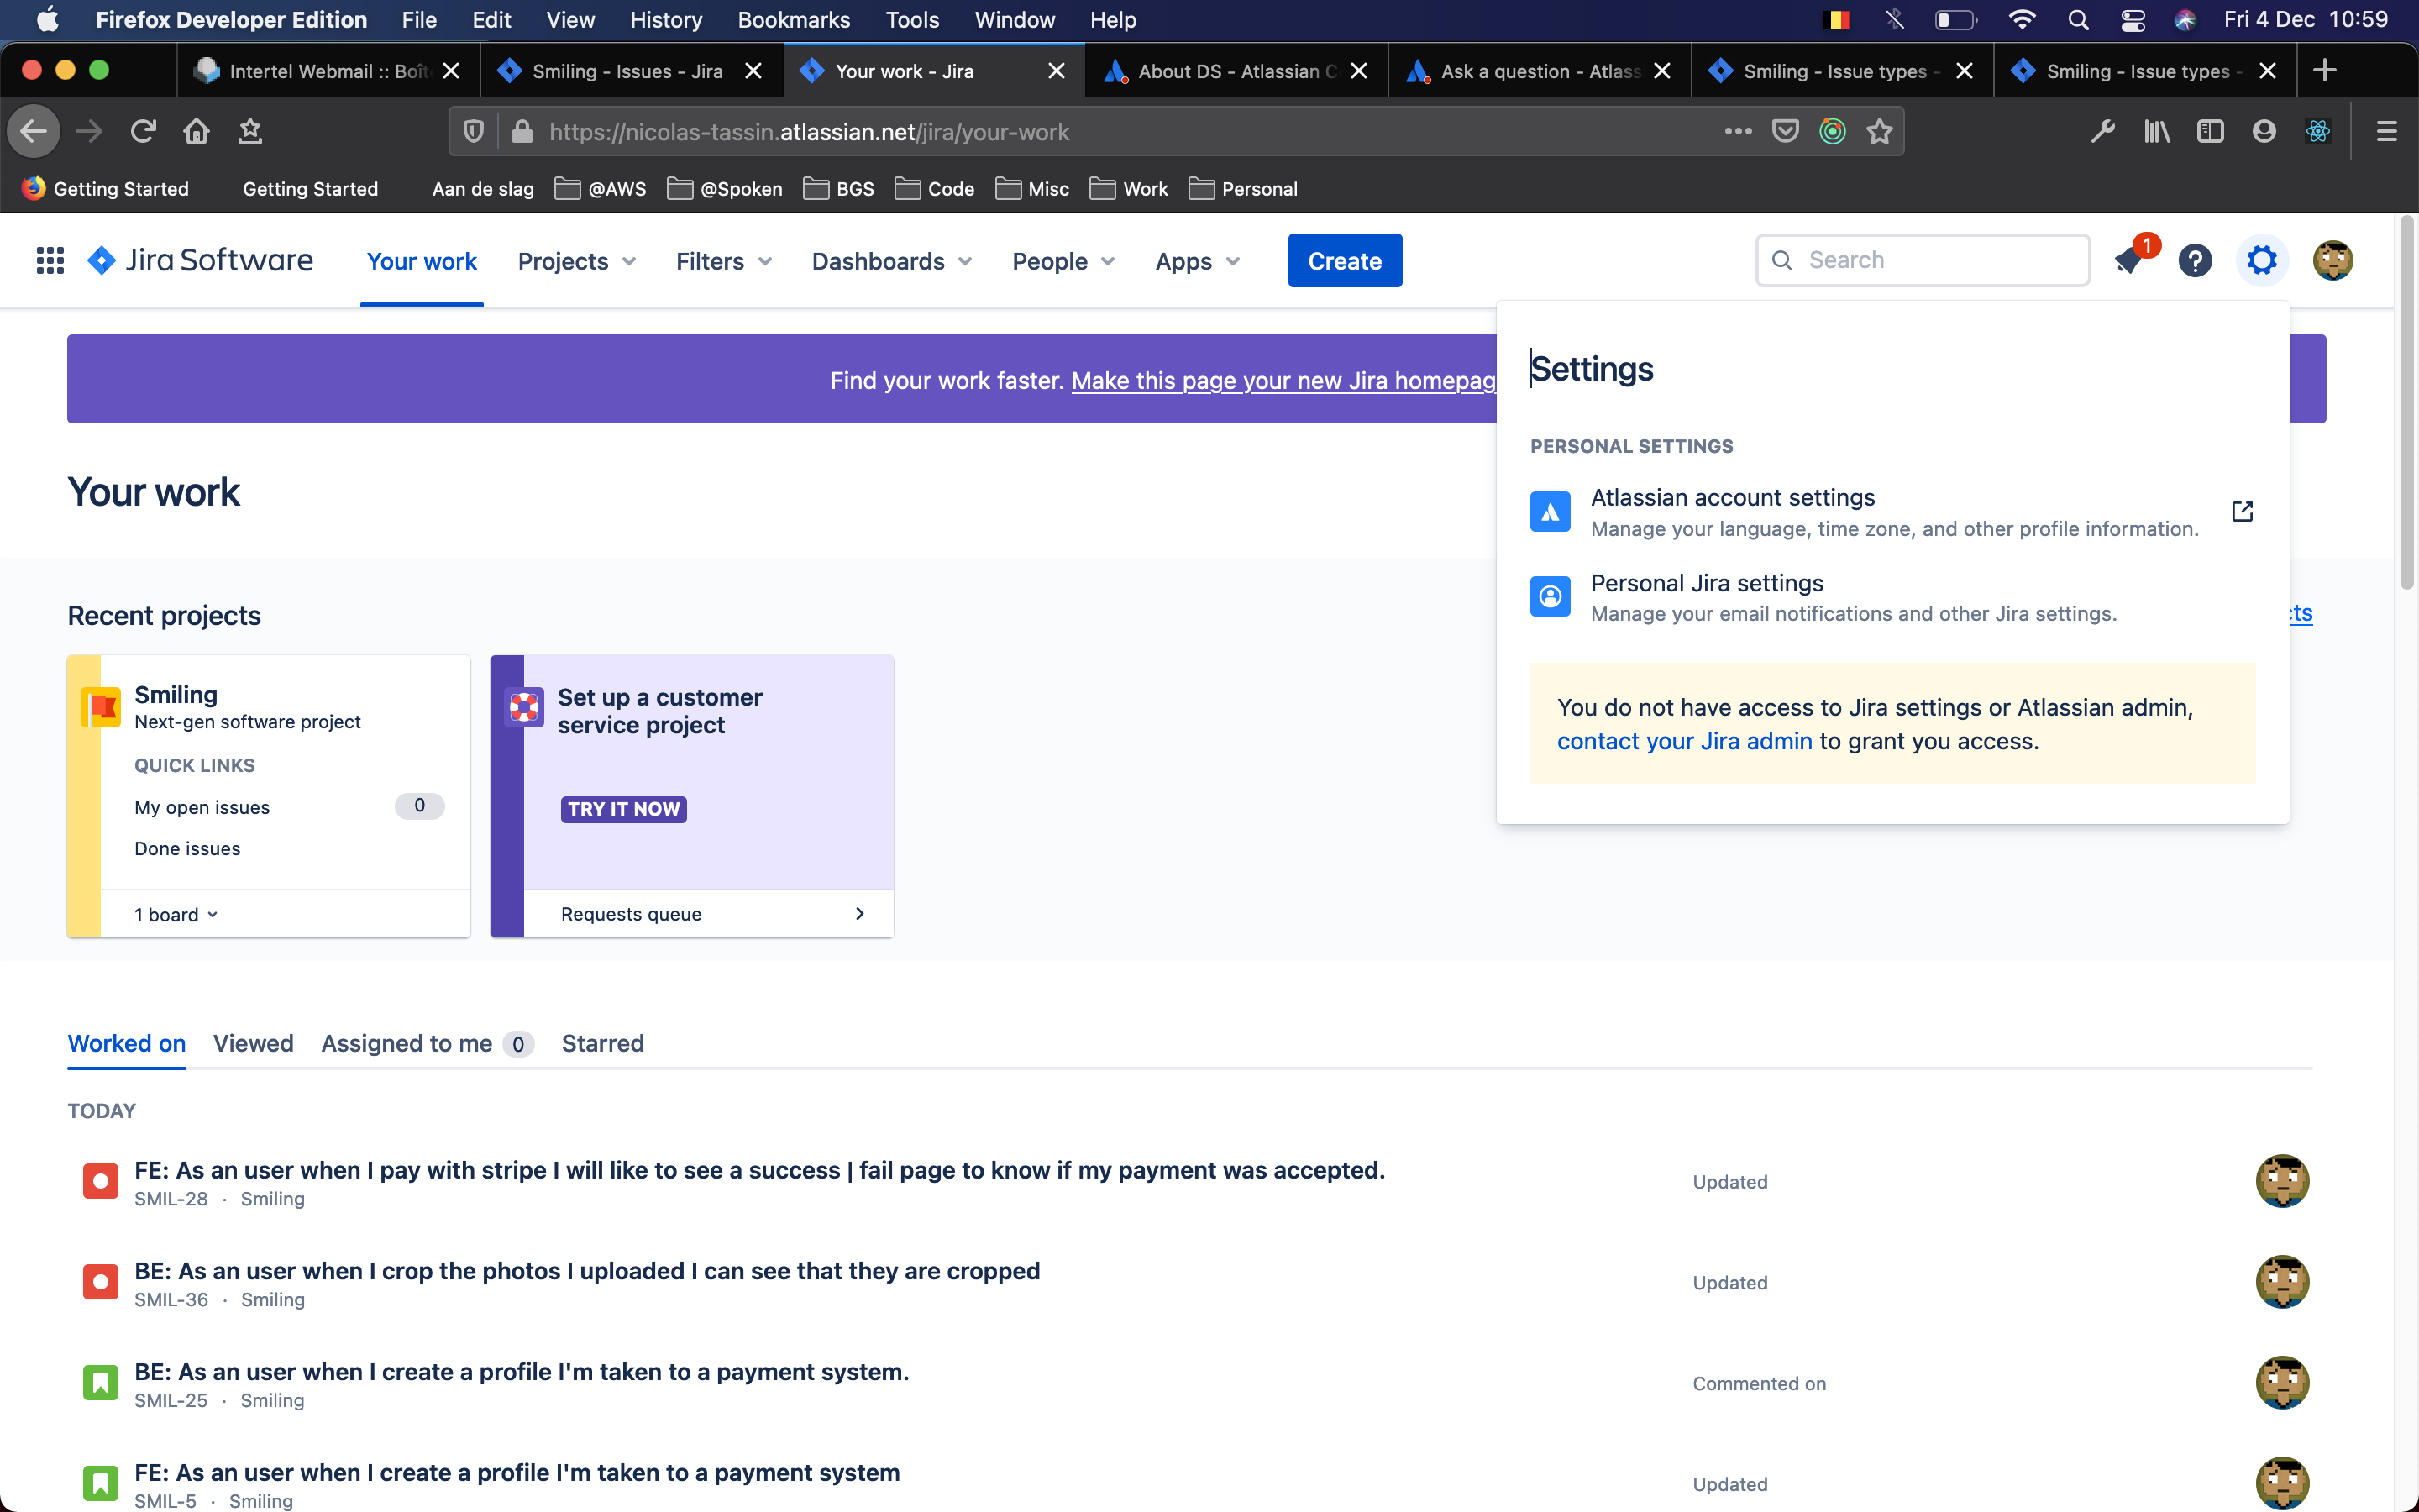Image resolution: width=2419 pixels, height=1512 pixels.
Task: Open the Dashboards dropdown
Action: click(x=890, y=262)
